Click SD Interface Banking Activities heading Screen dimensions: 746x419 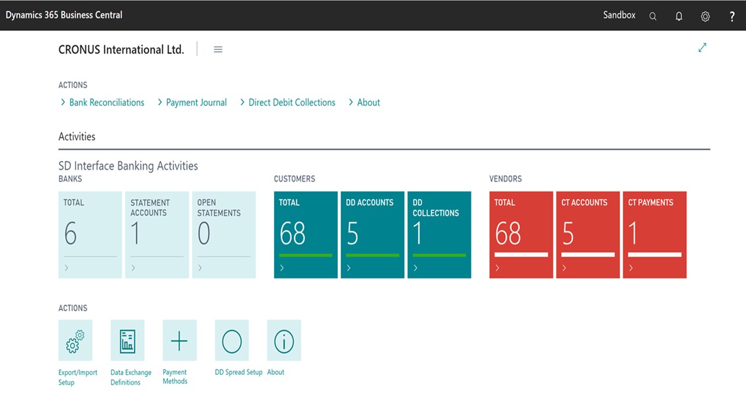tap(128, 166)
